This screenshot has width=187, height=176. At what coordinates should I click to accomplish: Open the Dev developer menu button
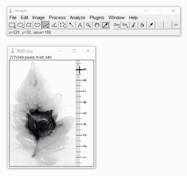pyautogui.click(x=117, y=25)
